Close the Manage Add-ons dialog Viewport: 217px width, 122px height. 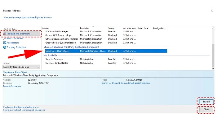206,109
